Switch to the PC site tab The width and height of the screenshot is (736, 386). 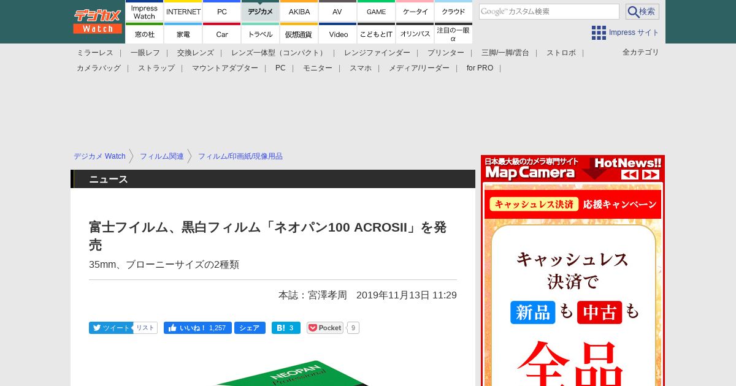coord(222,12)
